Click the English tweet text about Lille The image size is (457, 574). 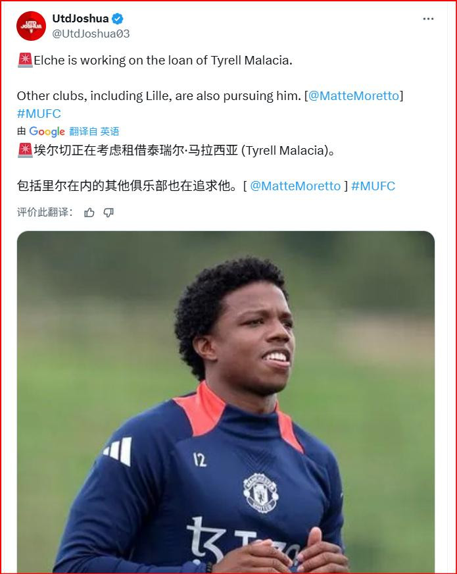(x=159, y=96)
